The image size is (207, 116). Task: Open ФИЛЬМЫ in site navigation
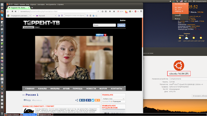pos(55,89)
